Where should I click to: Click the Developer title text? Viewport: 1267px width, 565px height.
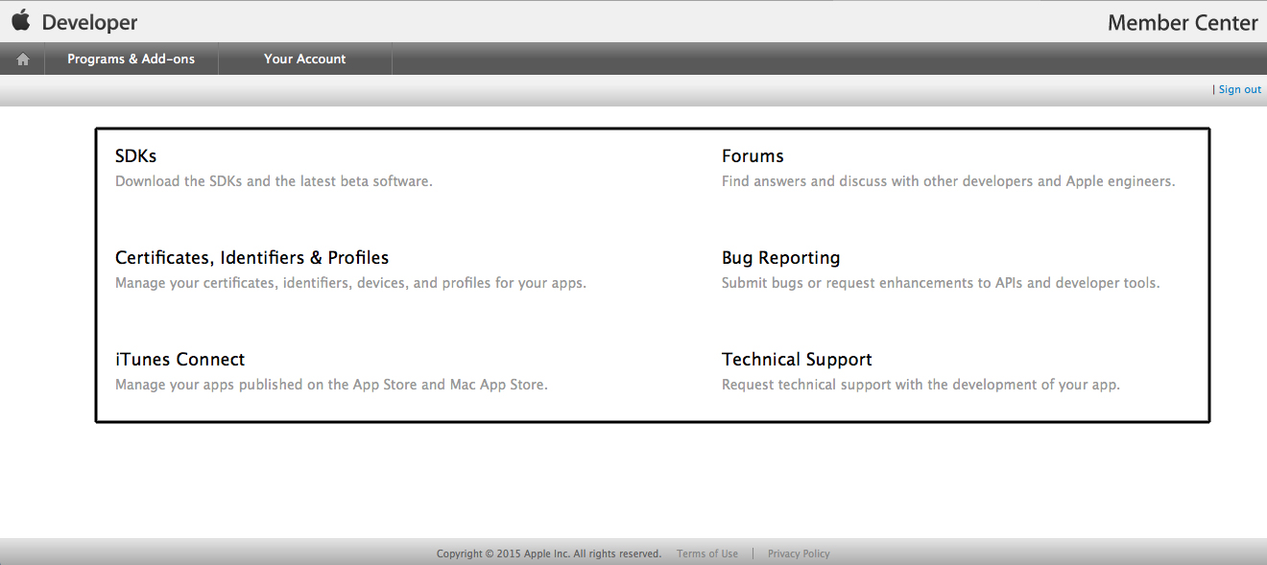89,22
